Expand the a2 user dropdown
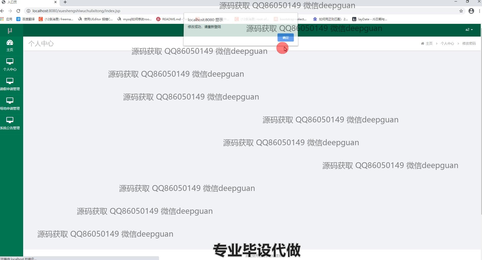 469,30
